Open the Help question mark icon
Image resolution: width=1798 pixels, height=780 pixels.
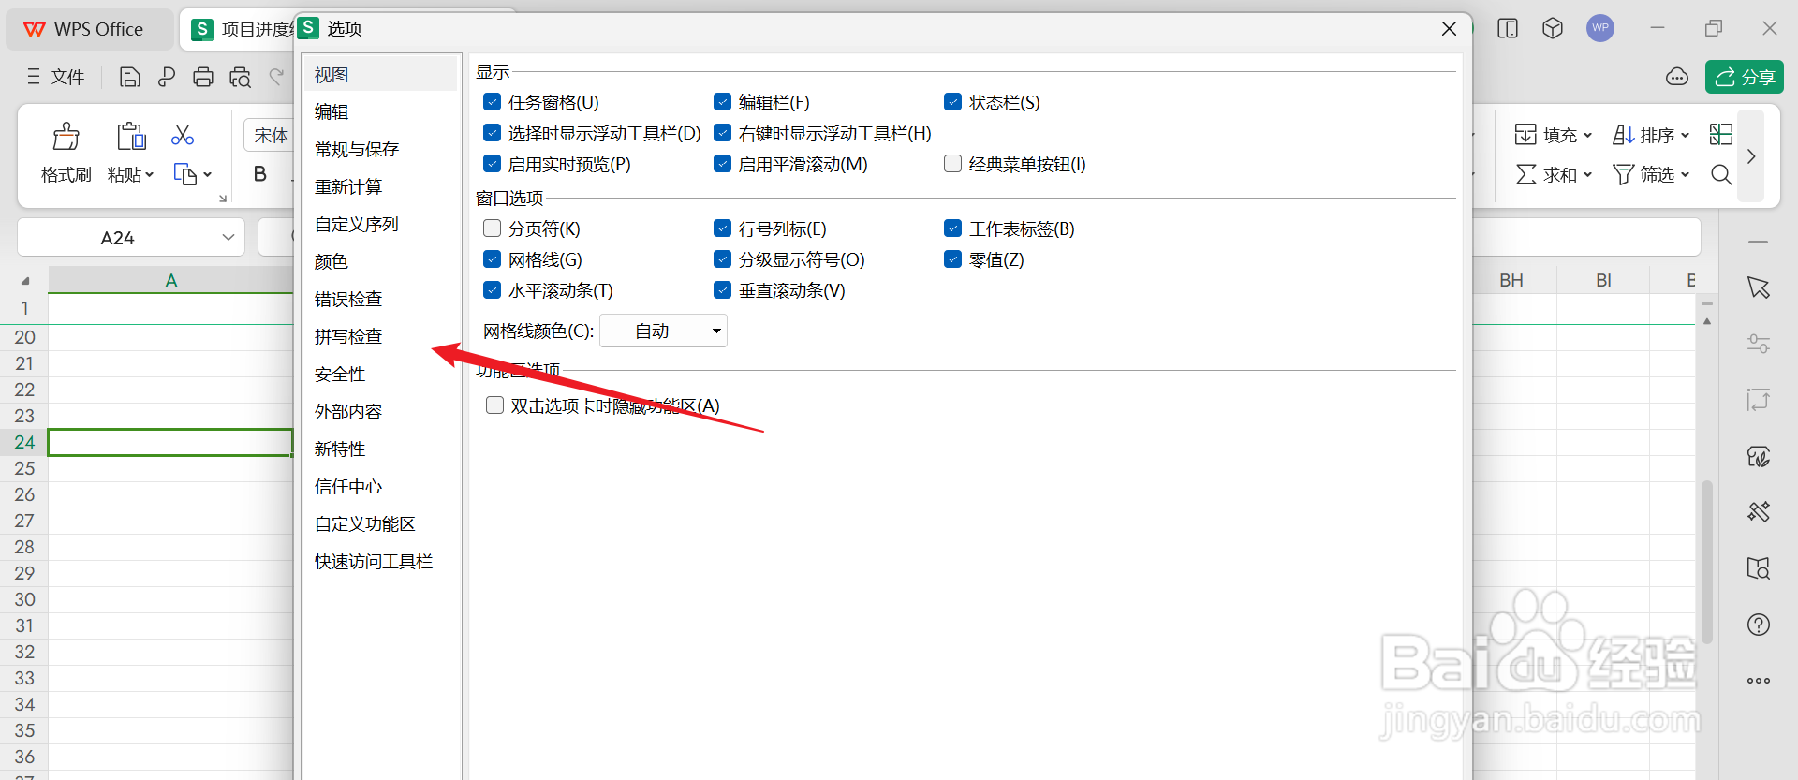tap(1759, 625)
